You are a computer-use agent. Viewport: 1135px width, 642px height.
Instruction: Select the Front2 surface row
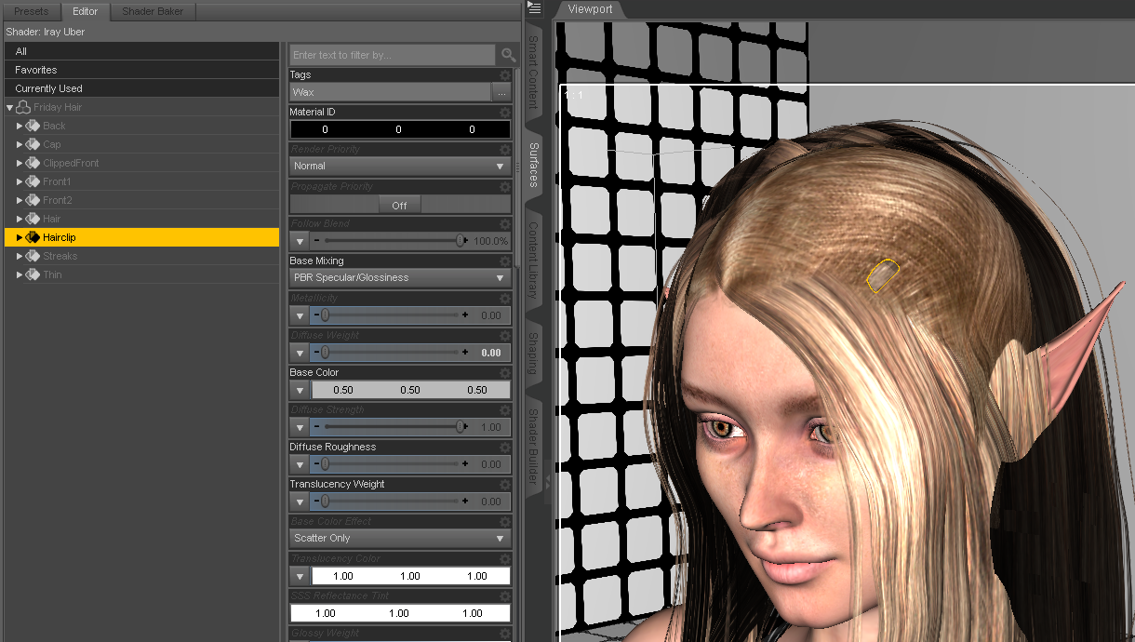(x=141, y=200)
